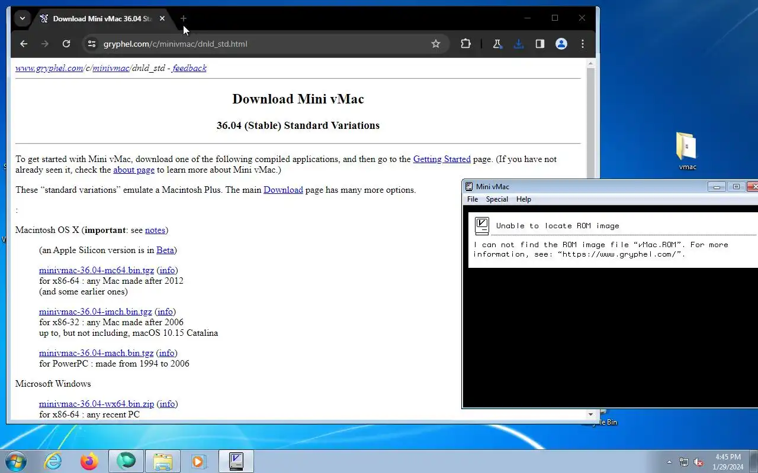
Task: Open the taskbar clock showing 4:45 PM
Action: (728, 462)
